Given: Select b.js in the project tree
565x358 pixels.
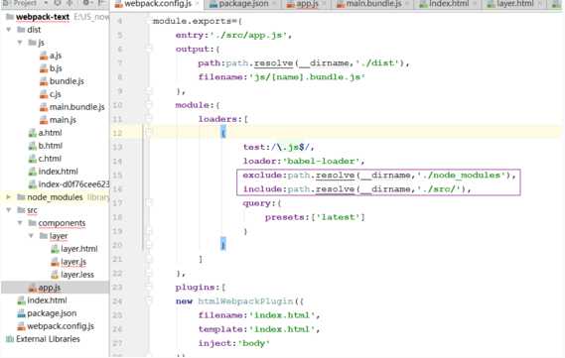Looking at the screenshot, I should pyautogui.click(x=56, y=68).
